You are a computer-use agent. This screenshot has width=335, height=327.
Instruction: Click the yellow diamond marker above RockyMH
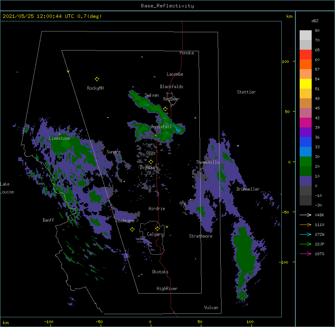point(97,79)
